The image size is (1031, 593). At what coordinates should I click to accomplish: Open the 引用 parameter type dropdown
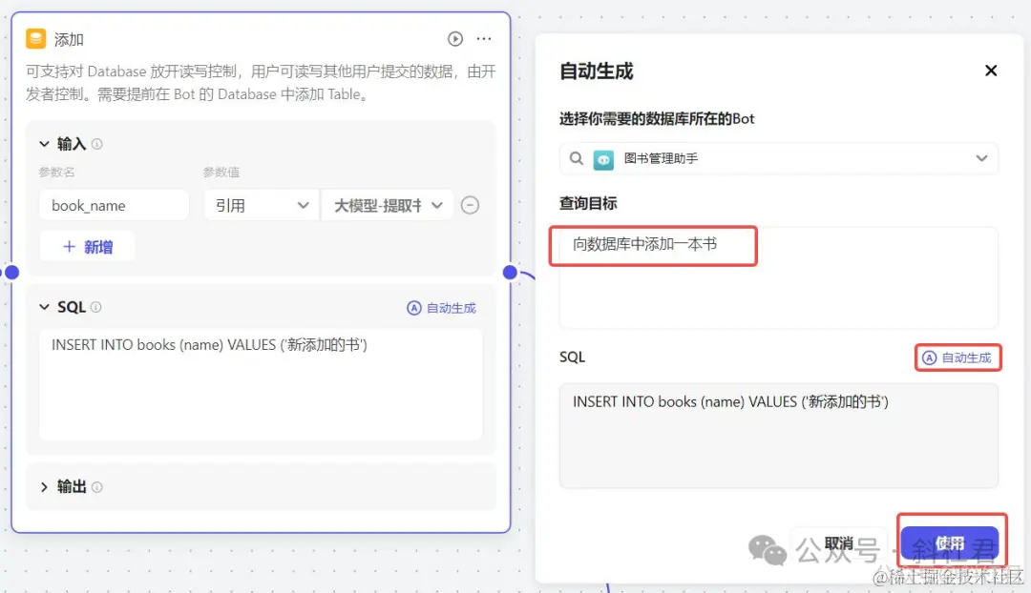pos(260,204)
